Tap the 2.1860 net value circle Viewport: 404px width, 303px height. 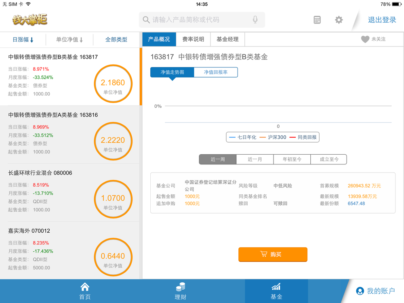click(x=113, y=84)
